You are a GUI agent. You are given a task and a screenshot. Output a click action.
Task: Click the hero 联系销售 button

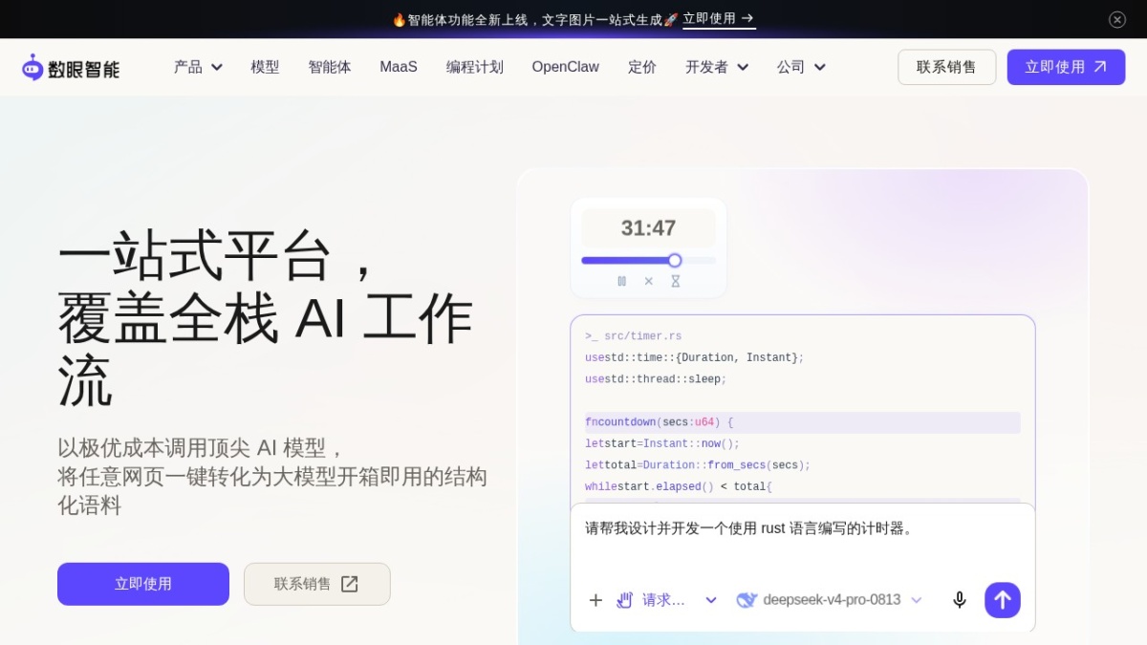(x=317, y=584)
